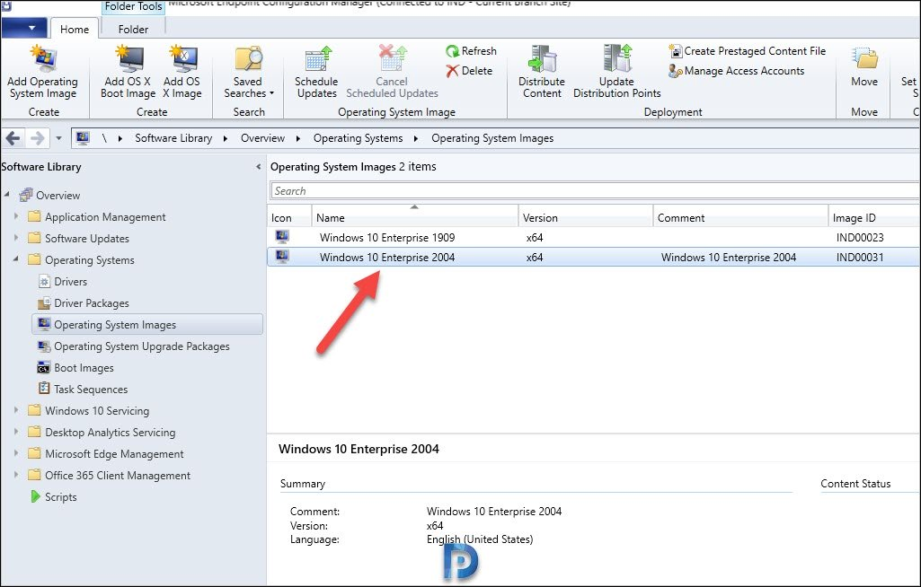
Task: Click Operating Systems in the breadcrumb
Action: 358,138
